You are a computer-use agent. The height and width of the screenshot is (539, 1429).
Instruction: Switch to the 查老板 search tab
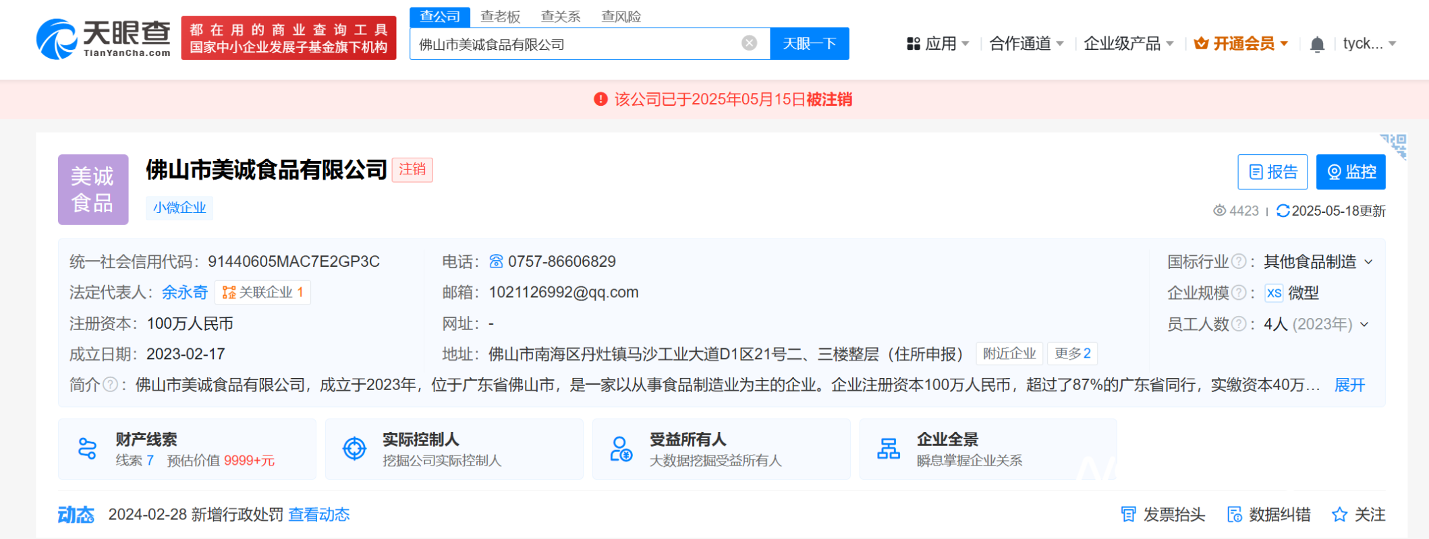(x=500, y=16)
